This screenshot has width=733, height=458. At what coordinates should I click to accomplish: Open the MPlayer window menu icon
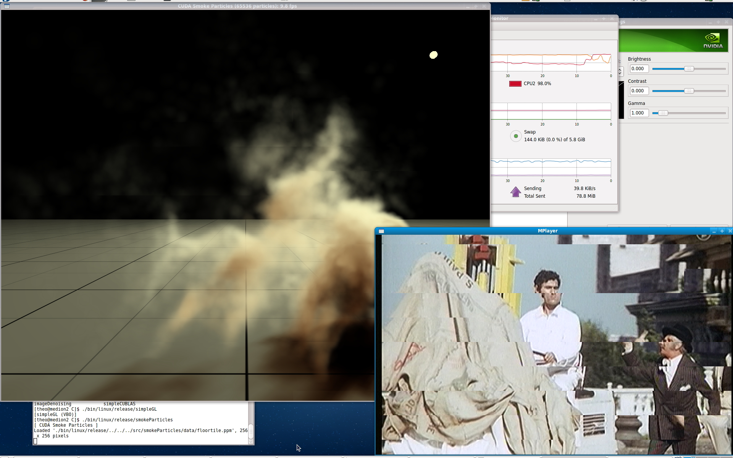tap(381, 231)
